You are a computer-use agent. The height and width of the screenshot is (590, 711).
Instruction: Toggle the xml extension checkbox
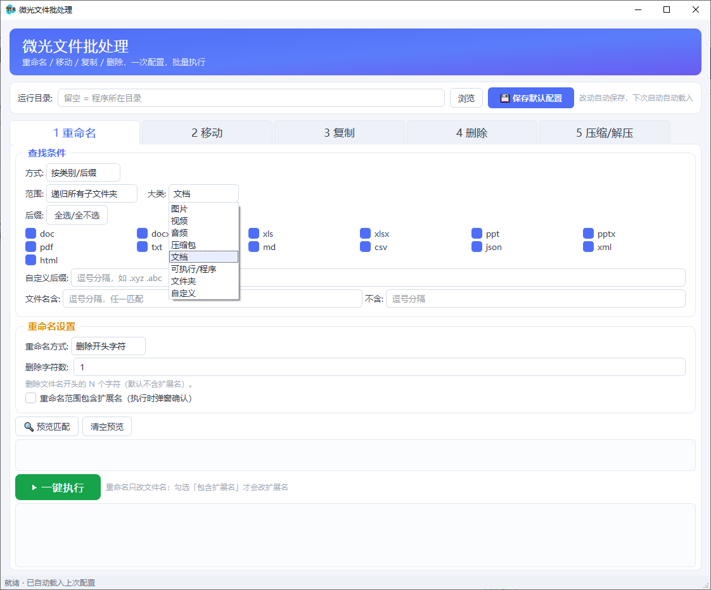tap(589, 246)
